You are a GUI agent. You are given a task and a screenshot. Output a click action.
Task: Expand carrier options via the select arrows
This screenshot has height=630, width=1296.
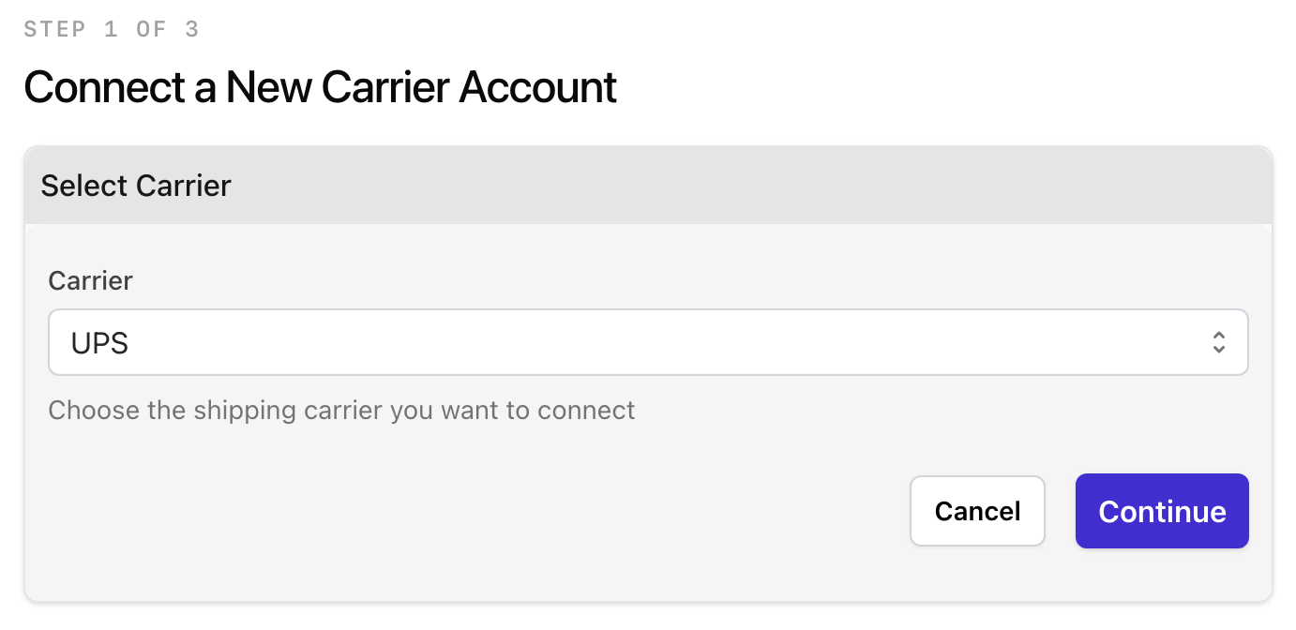point(1218,342)
